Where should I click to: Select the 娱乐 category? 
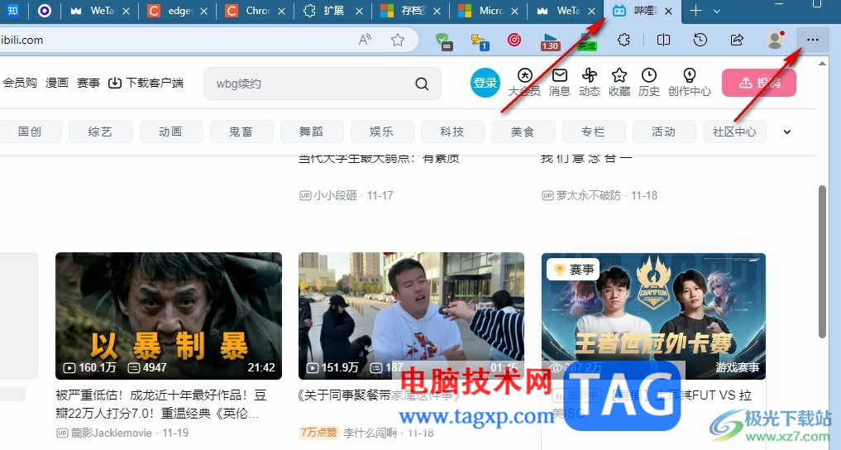[x=382, y=132]
